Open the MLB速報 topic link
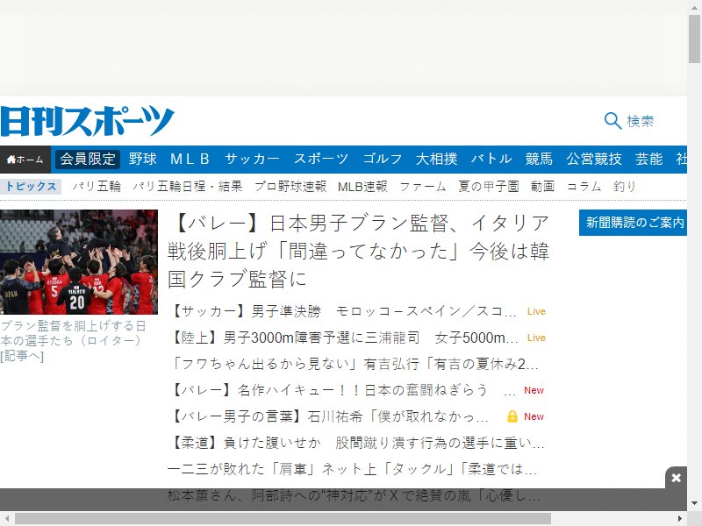702x526 pixels. pos(362,187)
